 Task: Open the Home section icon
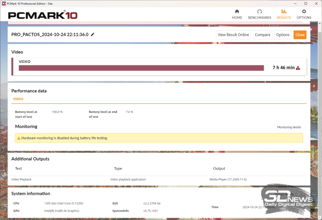(237, 11)
